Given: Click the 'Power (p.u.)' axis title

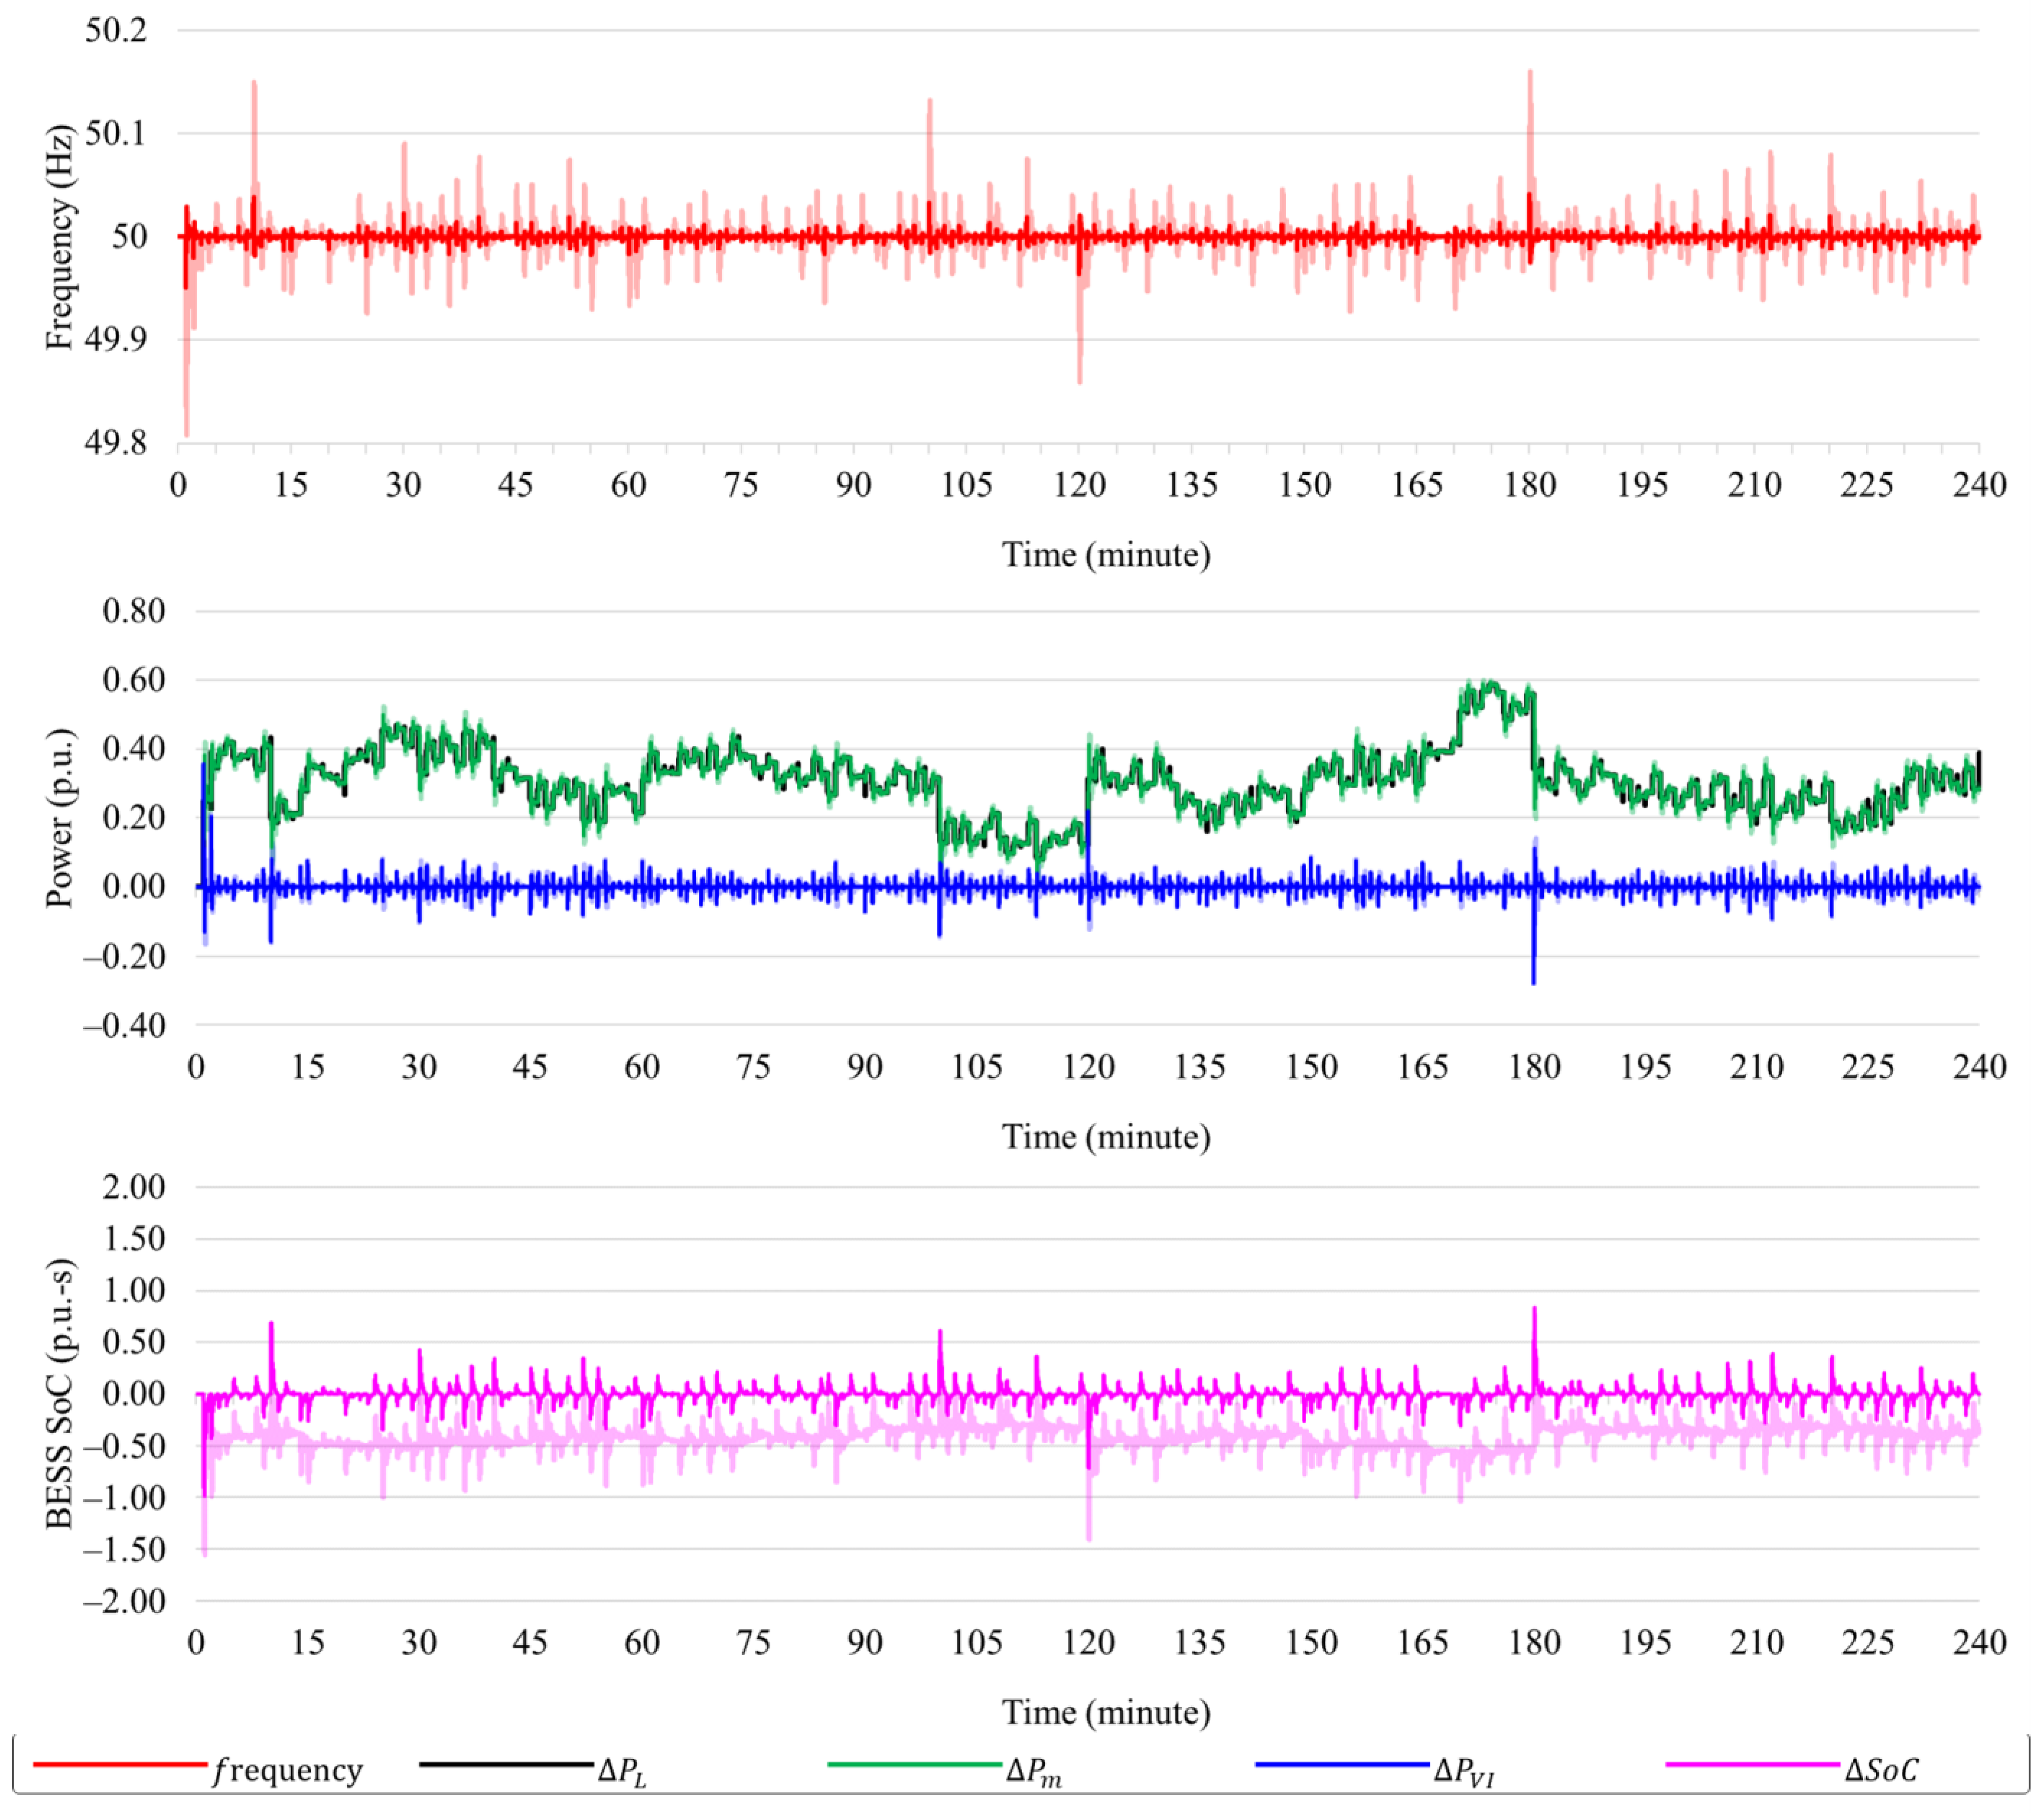Looking at the screenshot, I should pos(59,818).
